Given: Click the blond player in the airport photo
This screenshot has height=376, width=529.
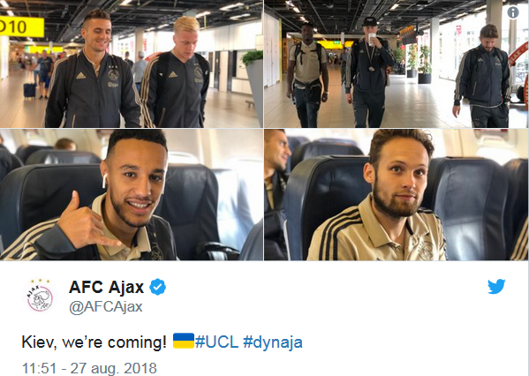Looking at the screenshot, I should tap(176, 72).
